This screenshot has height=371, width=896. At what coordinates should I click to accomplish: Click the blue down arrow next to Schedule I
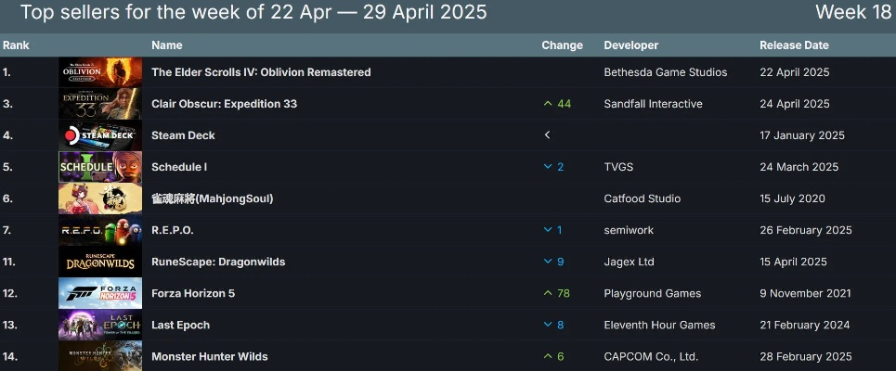[548, 167]
